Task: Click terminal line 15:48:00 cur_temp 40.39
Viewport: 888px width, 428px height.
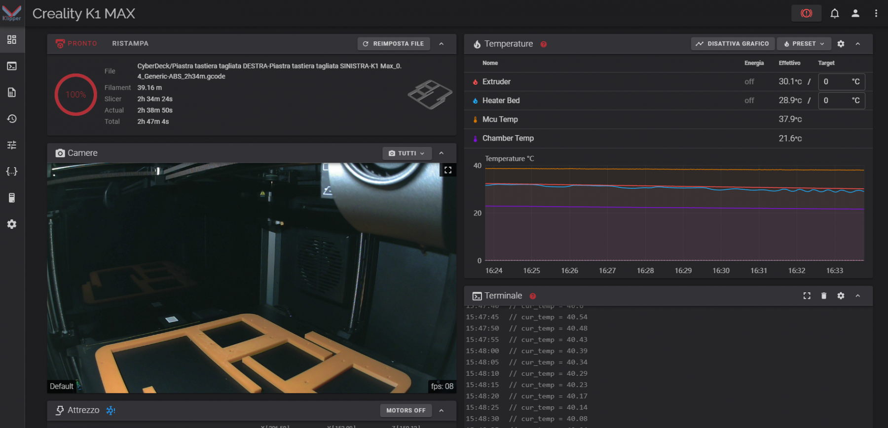Action: click(527, 351)
